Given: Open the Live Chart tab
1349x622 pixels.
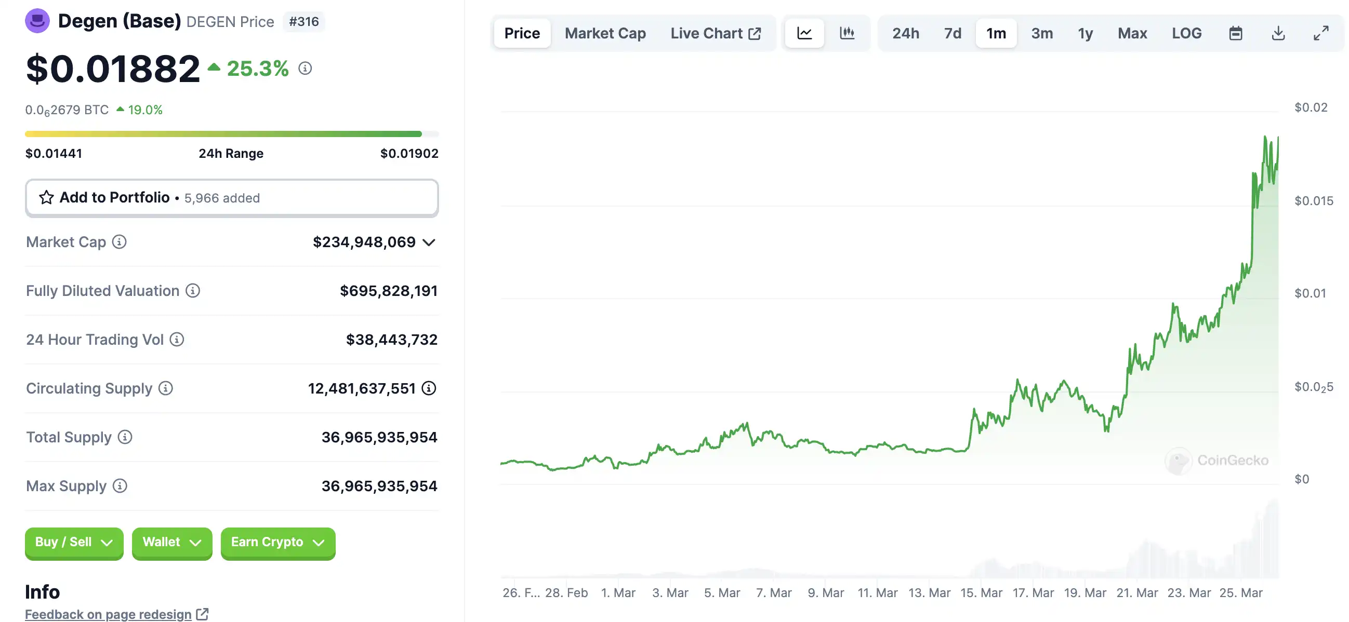Looking at the screenshot, I should point(715,33).
